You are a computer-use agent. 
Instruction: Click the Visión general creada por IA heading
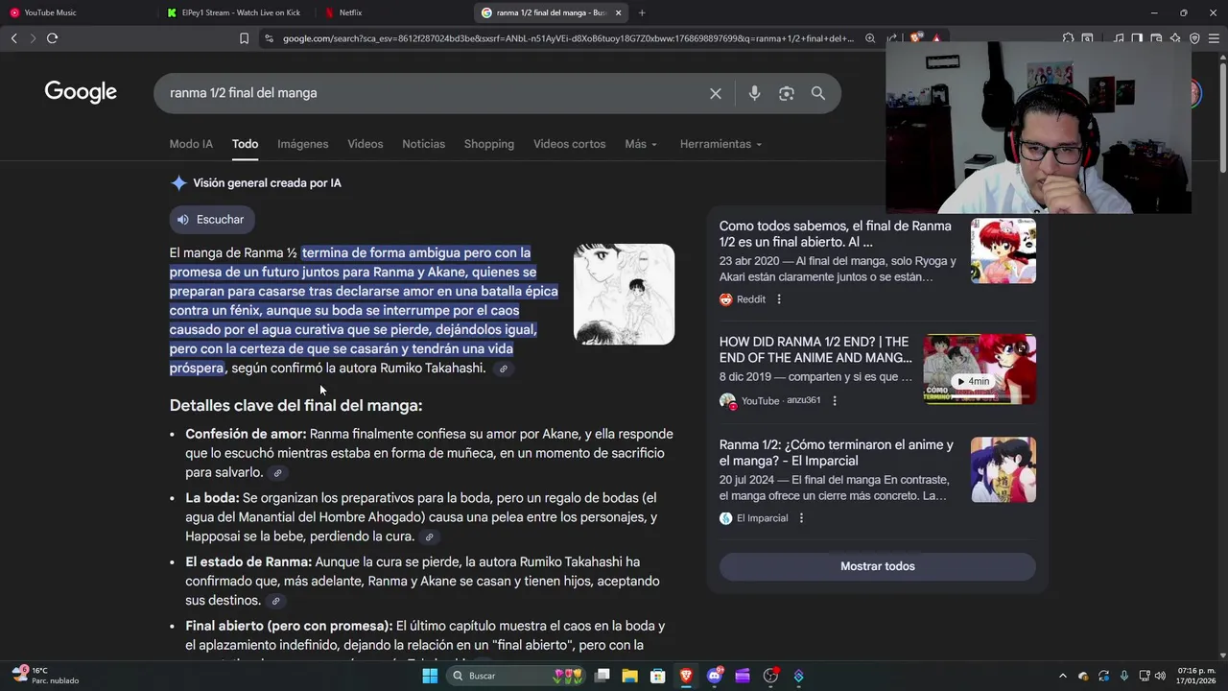click(x=267, y=183)
